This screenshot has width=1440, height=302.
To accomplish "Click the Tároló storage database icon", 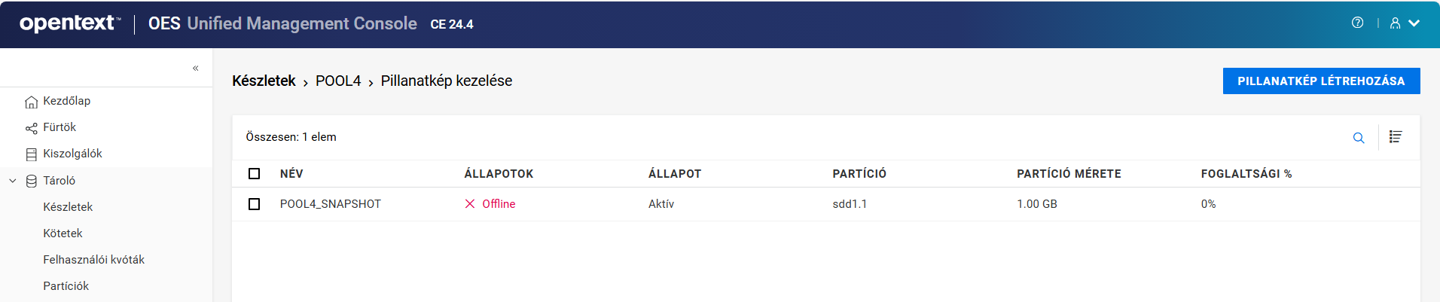I will point(31,181).
